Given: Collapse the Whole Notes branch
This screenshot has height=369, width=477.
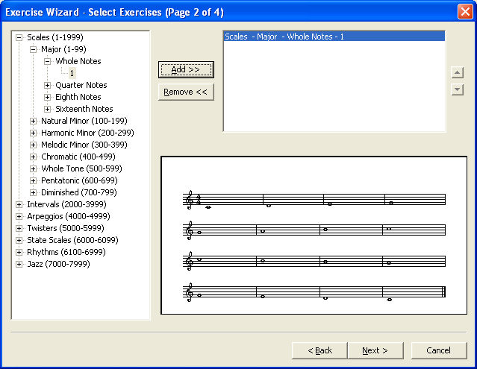Looking at the screenshot, I should click(48, 61).
